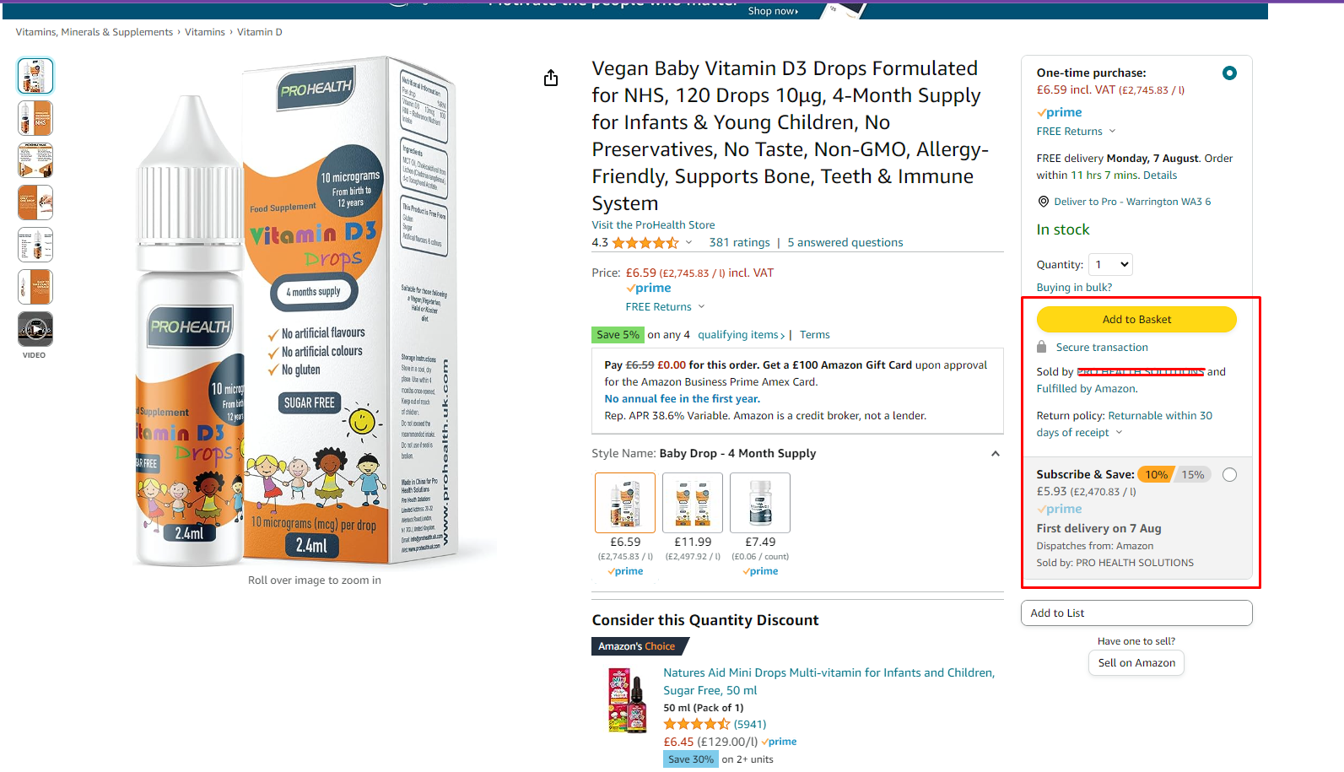Select the Subscribe & Save radio button
The height and width of the screenshot is (772, 1344).
point(1229,475)
